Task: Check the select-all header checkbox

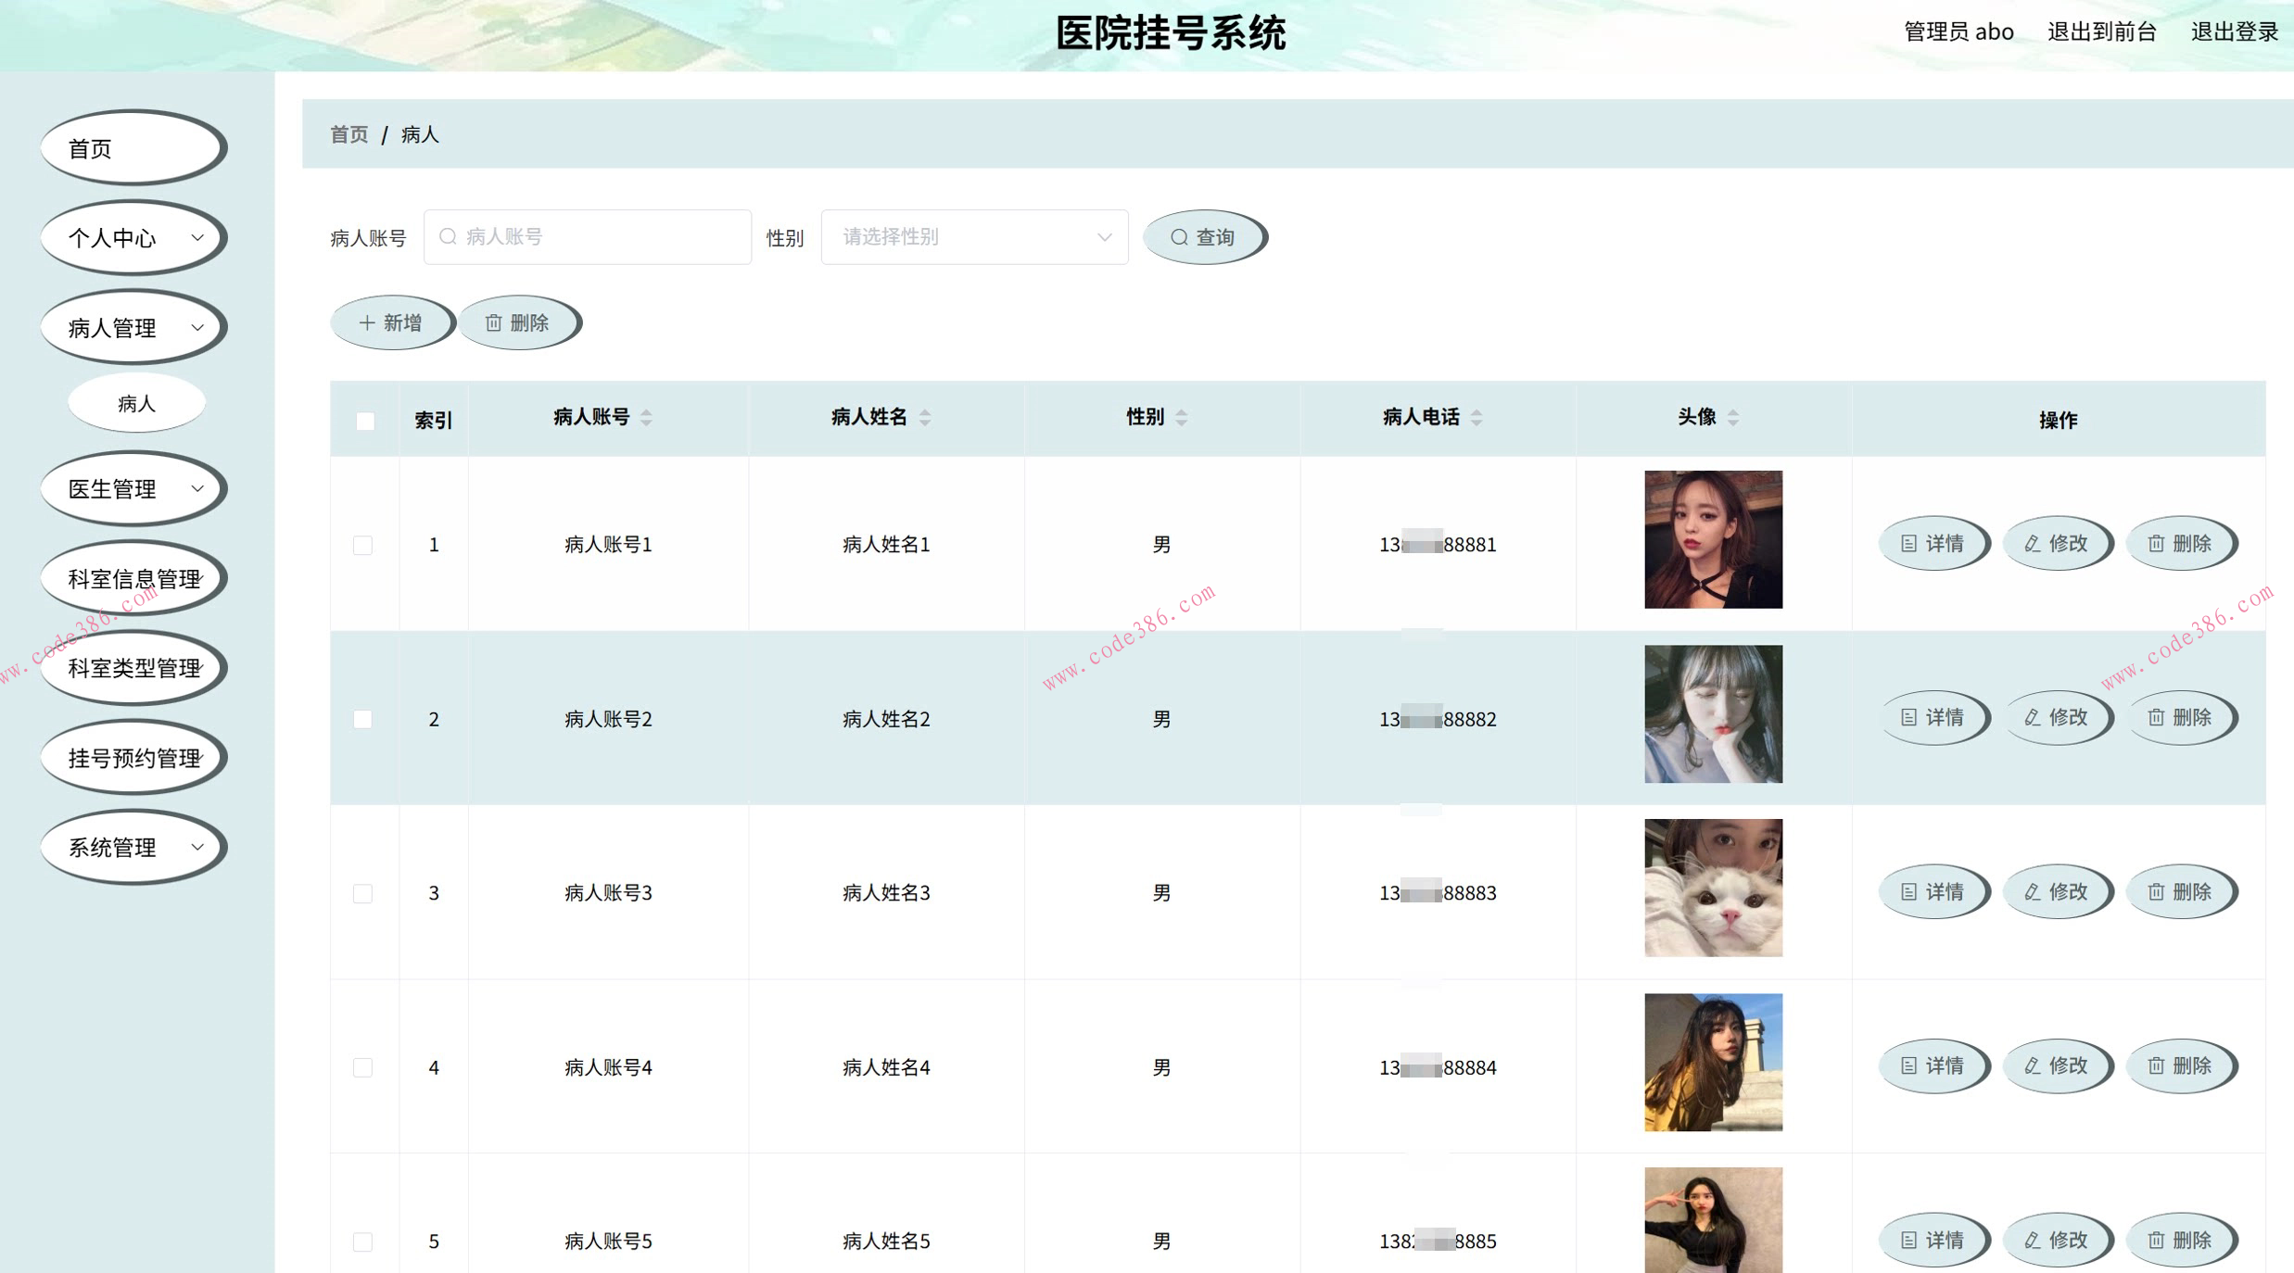Action: coord(365,421)
